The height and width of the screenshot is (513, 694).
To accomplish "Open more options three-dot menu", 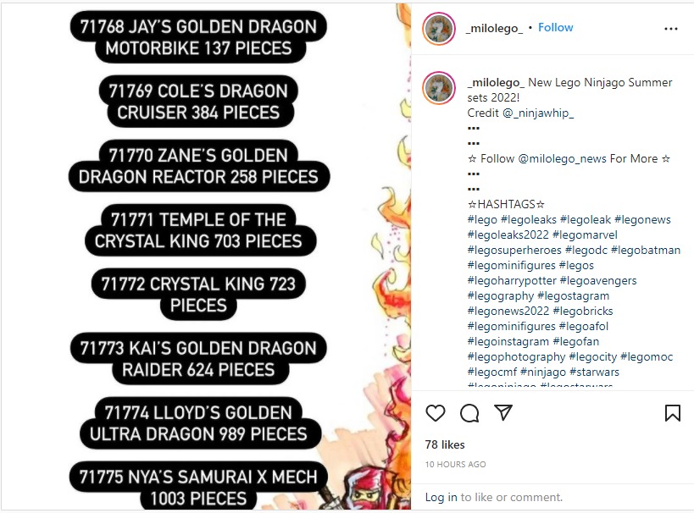I will click(671, 29).
